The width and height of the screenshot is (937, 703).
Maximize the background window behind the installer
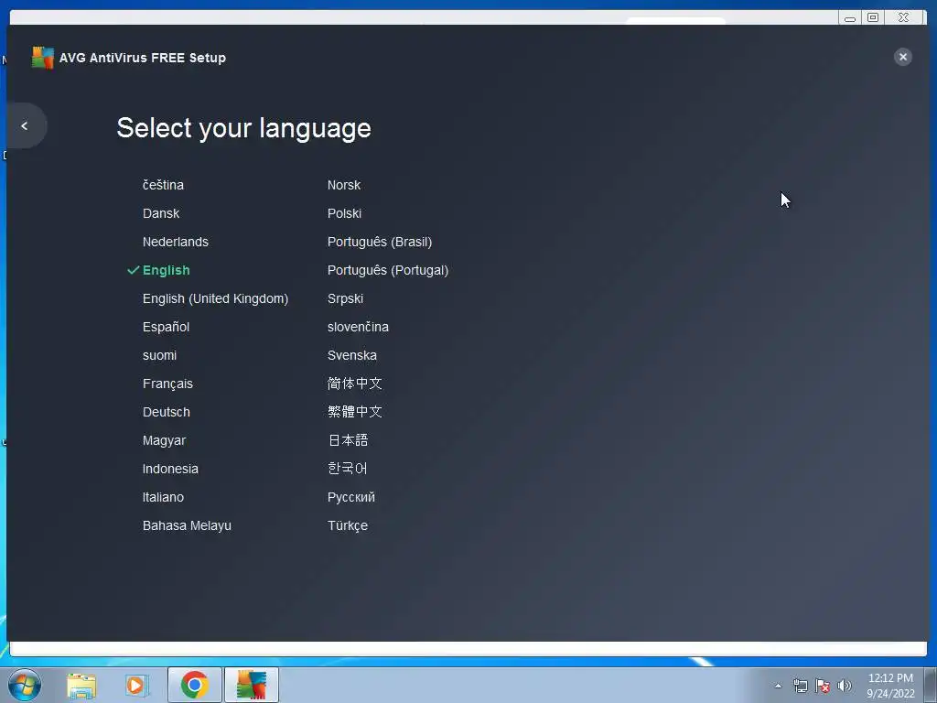[873, 18]
